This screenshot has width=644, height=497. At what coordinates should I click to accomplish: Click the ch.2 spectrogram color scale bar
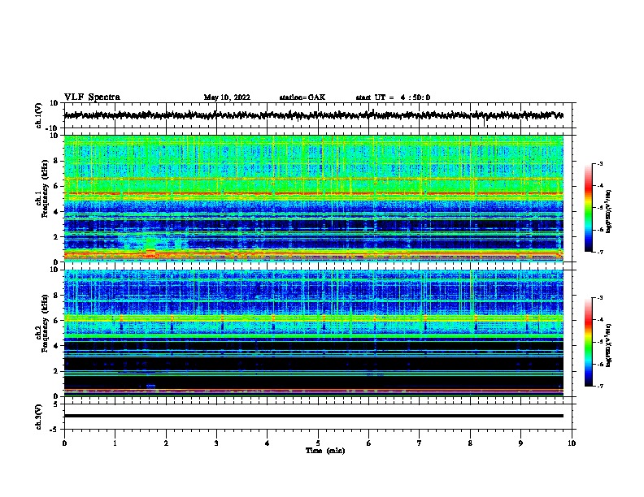click(588, 342)
